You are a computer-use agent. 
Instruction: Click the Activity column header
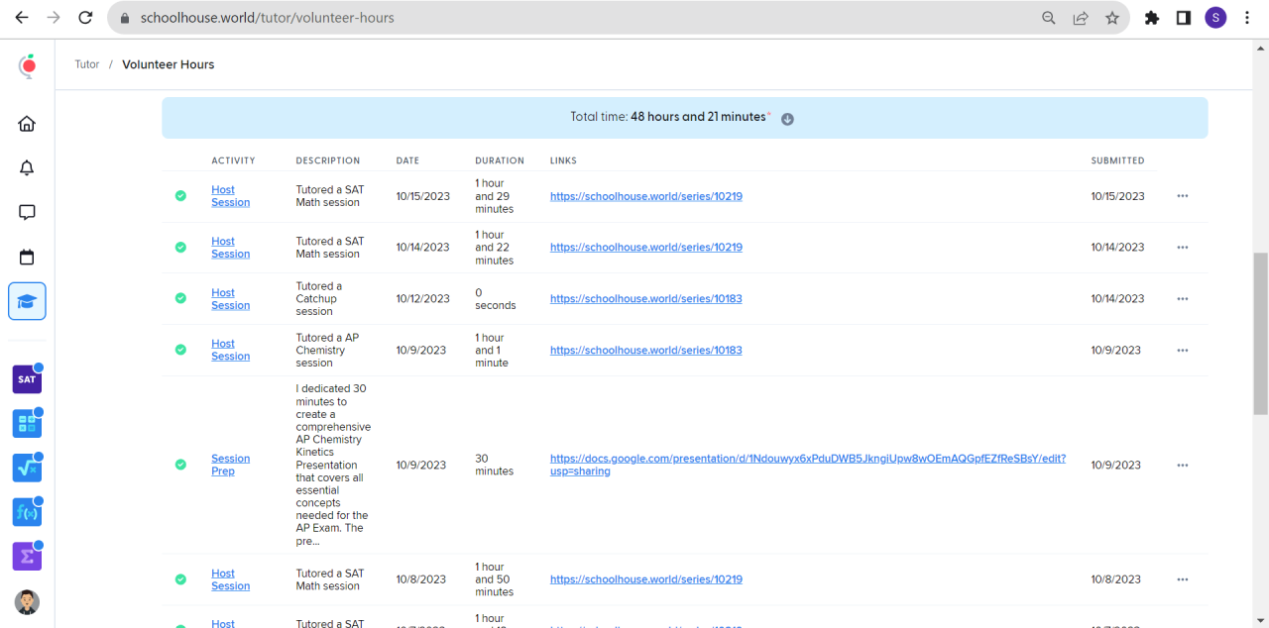(233, 160)
